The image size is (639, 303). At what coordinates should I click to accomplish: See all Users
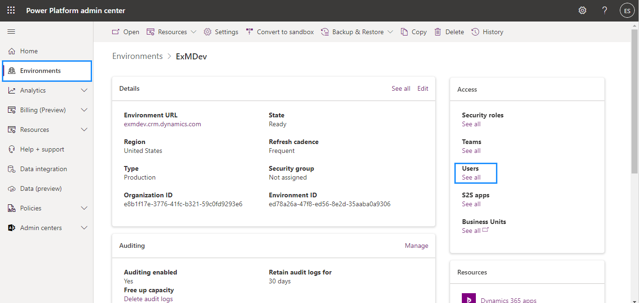(x=471, y=177)
